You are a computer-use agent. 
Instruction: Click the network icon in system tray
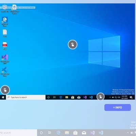[x=116, y=97]
